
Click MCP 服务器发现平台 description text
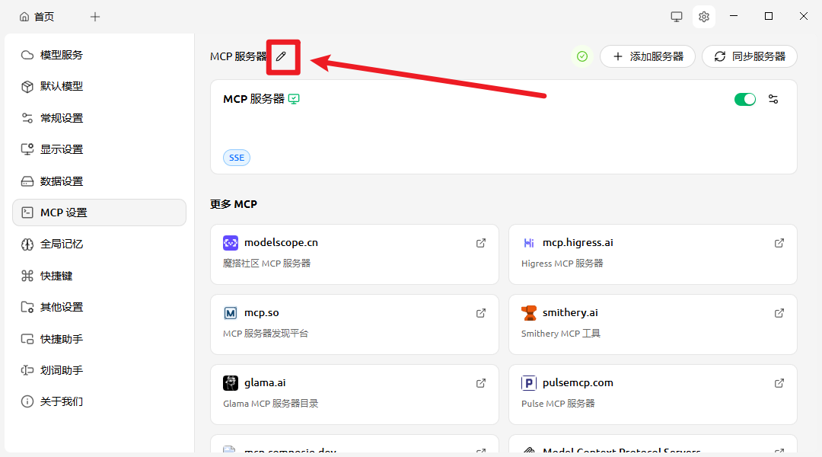(x=266, y=334)
